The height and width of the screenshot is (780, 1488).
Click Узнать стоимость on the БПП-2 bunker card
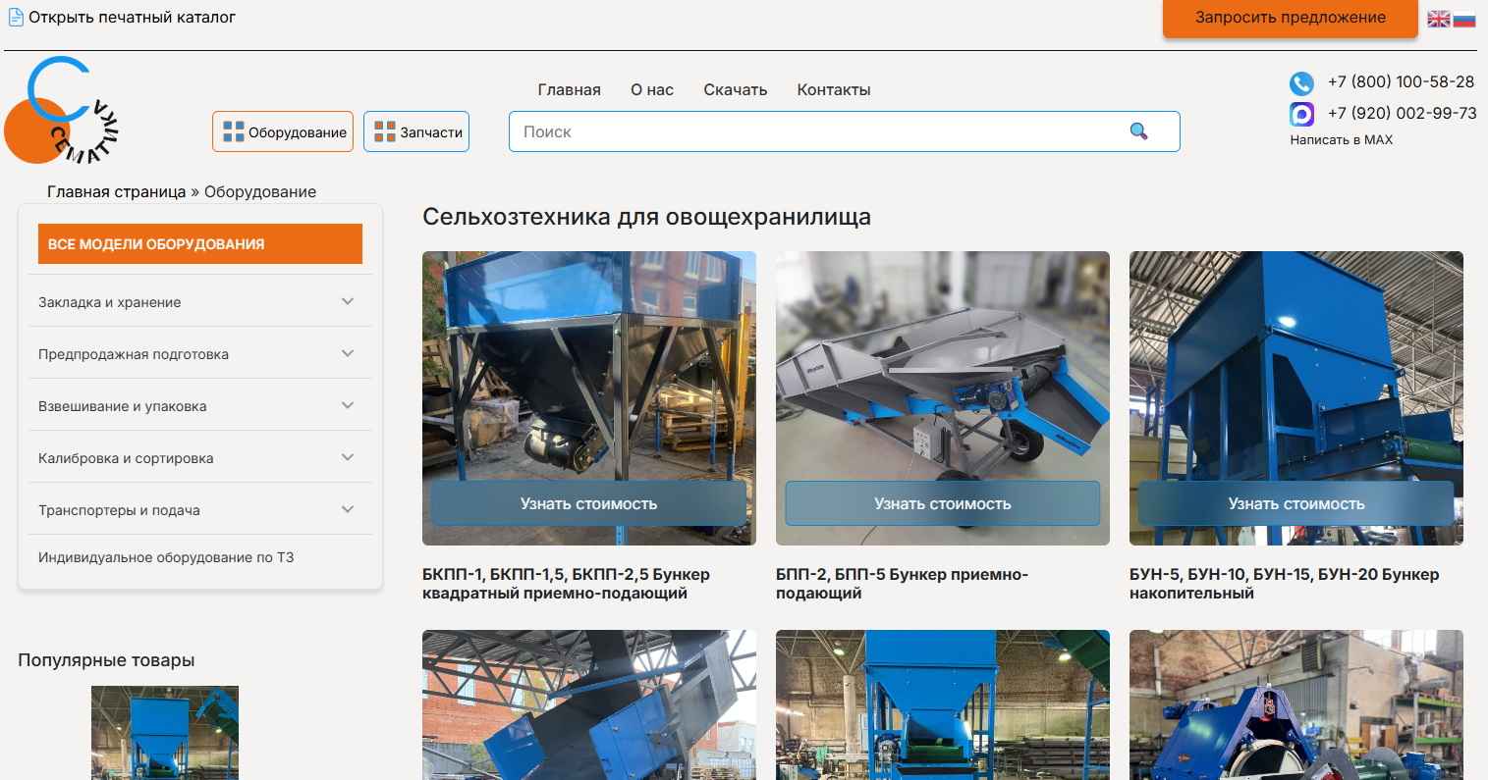point(942,503)
